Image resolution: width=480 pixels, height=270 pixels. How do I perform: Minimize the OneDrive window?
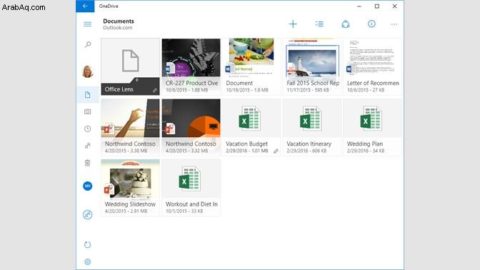pos(359,6)
